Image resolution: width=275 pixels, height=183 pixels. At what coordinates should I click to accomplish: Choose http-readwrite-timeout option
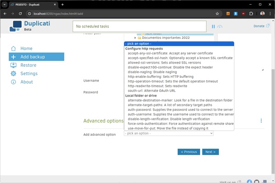[157, 86]
